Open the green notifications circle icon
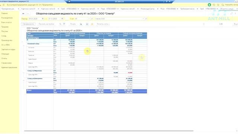Screen dimensions: 238x134 [x=209, y=5]
